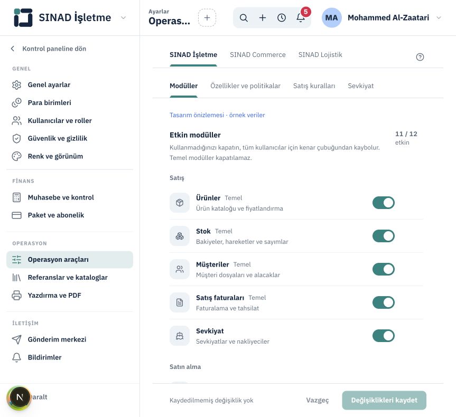The width and height of the screenshot is (456, 417).
Task: Toggle the Müşteriler module switch
Action: 383,269
